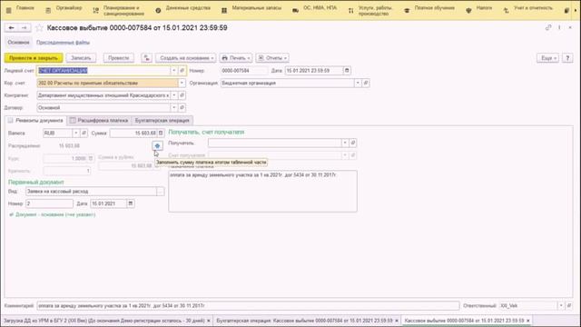Switch to Присоединенные файлы tab
This screenshot has height=327, width=581.
click(63, 43)
